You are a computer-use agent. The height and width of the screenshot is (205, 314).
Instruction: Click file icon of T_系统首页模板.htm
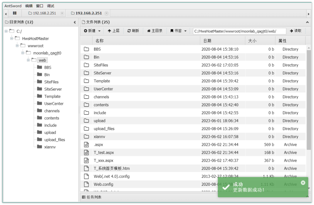(x=86, y=168)
